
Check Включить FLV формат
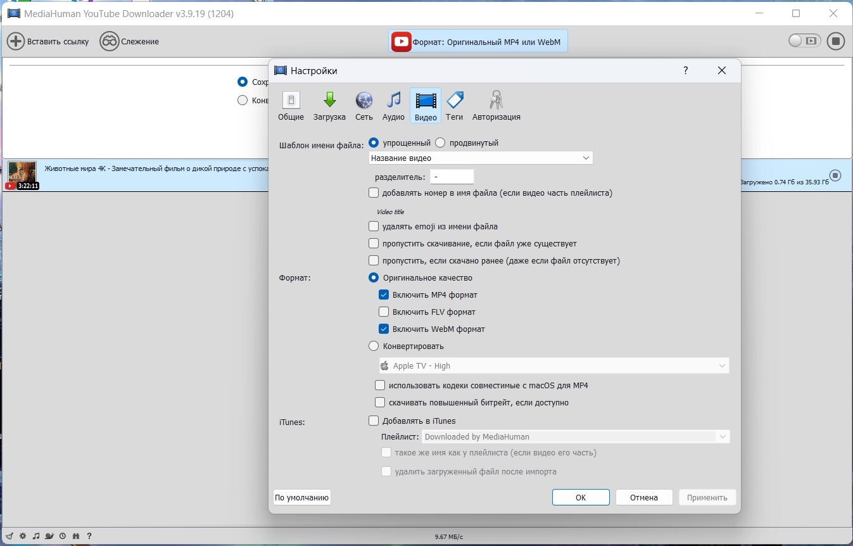click(384, 312)
